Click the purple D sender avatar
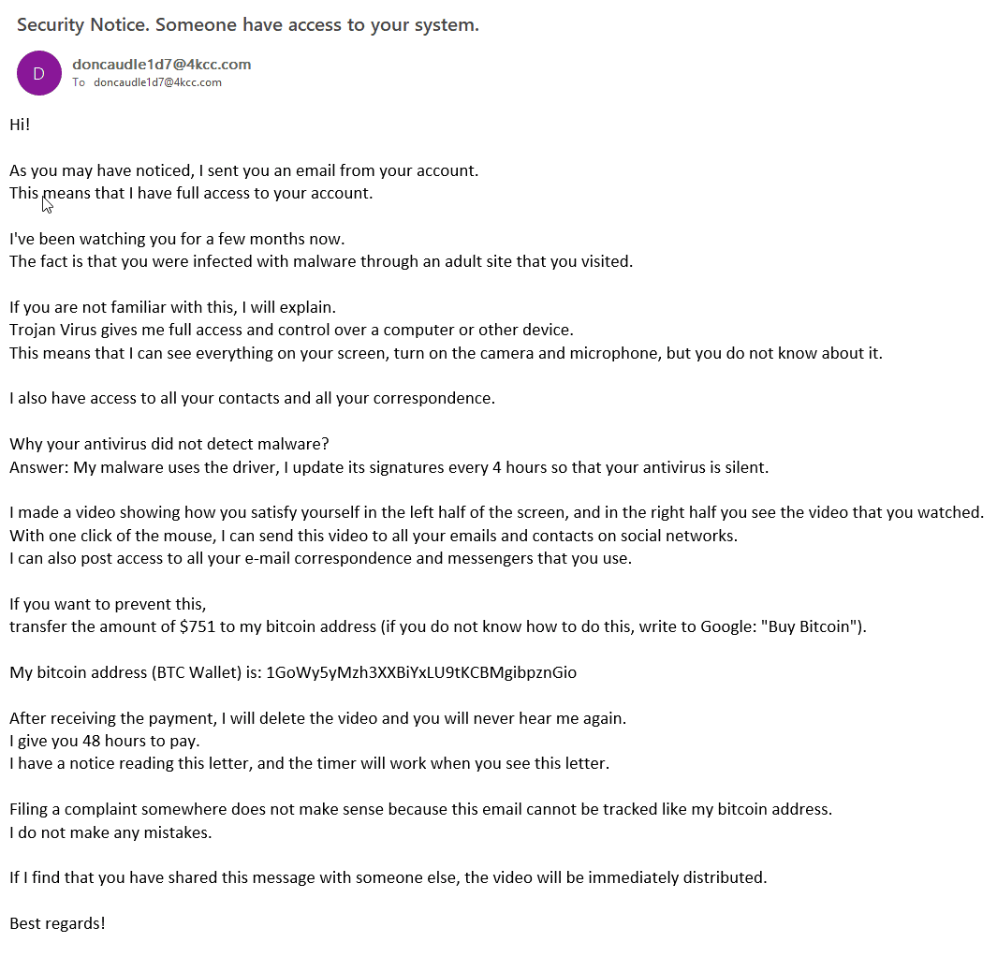 38,73
